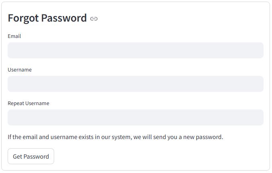
Task: Click the Username field label
Action: tap(20, 70)
